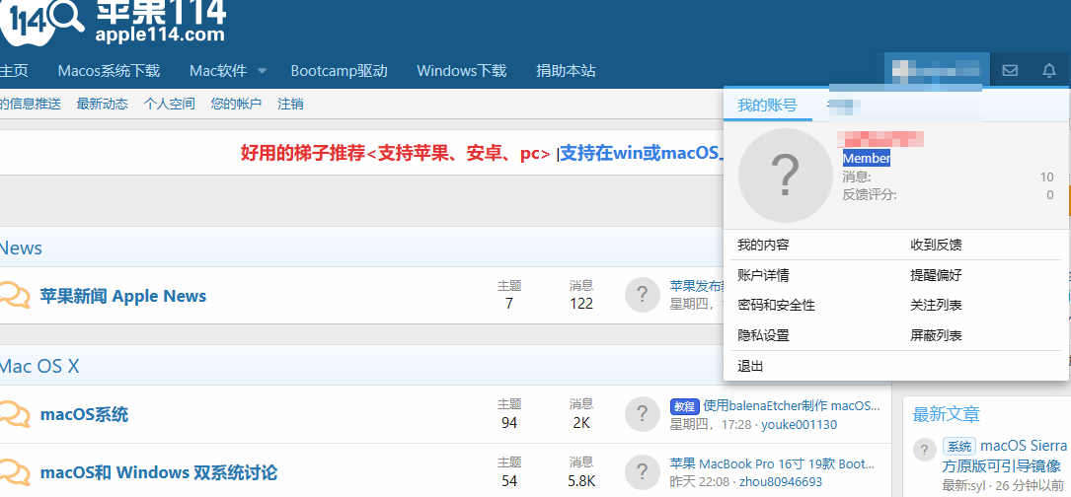Click the 教程 tag label
Image resolution: width=1071 pixels, height=497 pixels.
click(684, 407)
